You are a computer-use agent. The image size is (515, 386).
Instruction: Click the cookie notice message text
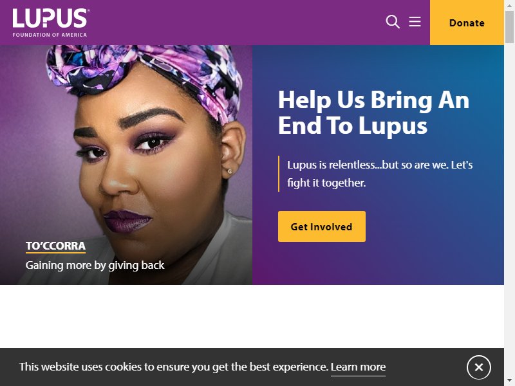point(173,367)
